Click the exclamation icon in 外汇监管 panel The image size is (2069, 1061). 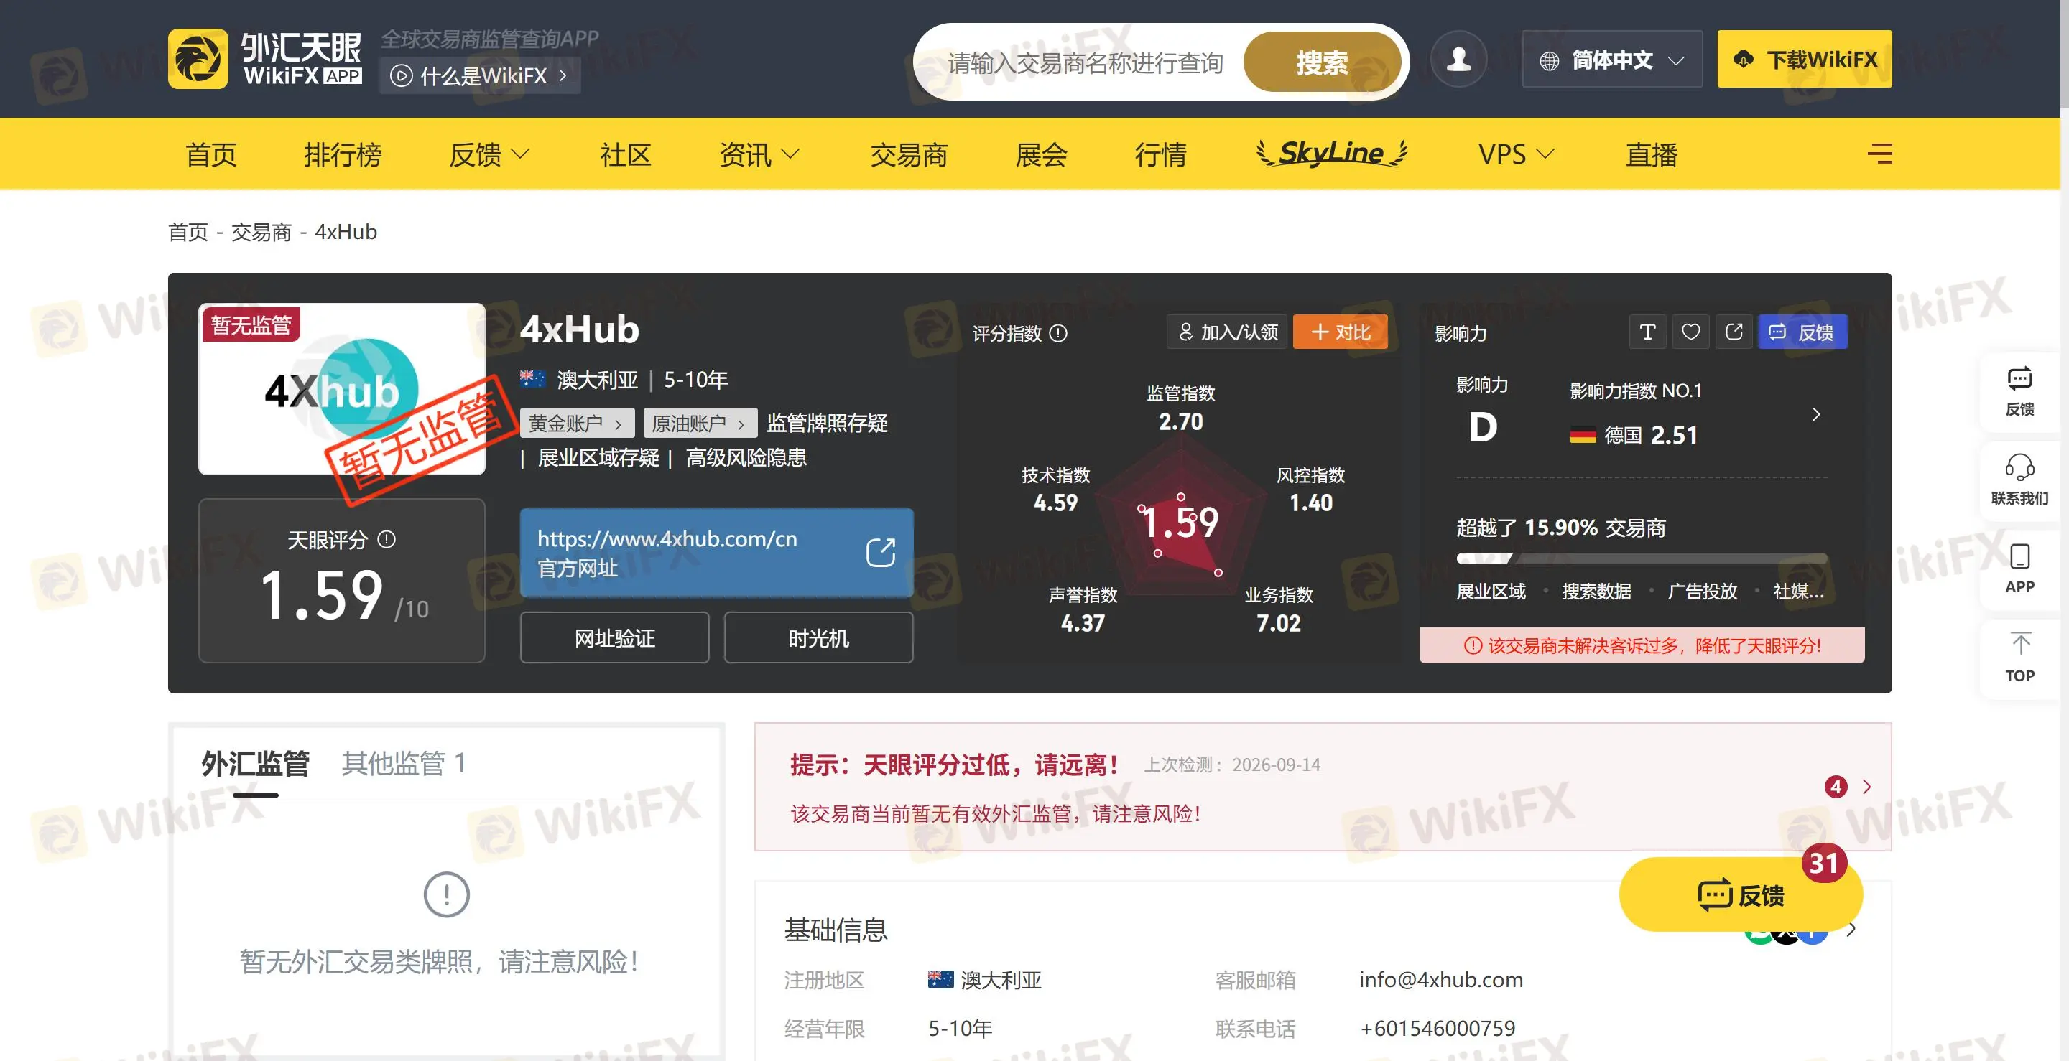coord(445,894)
